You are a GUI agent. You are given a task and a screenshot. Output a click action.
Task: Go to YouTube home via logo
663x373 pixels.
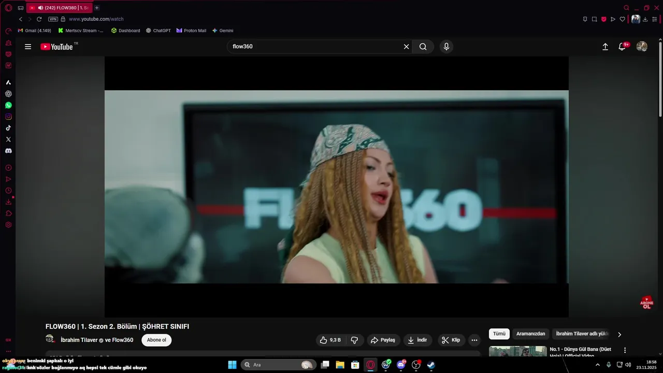[x=57, y=47]
